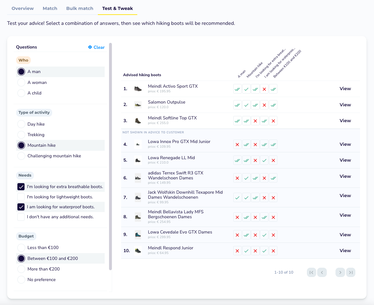This screenshot has height=305, width=374.
Task: Click Lowa Renegade budget red cross
Action: click(x=273, y=160)
